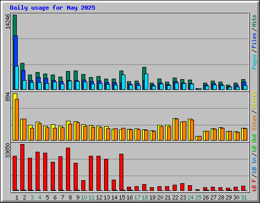
Task: Select the green weekend day 3 label
Action: click(32, 197)
